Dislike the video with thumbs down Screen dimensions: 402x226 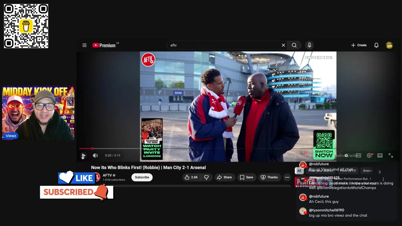click(206, 177)
